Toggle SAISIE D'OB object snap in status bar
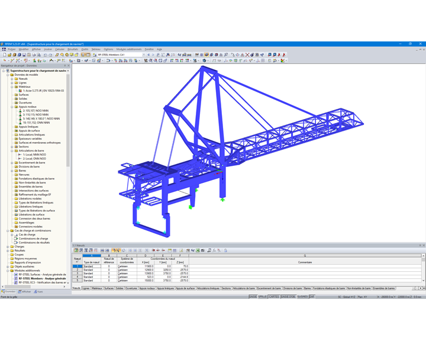 (x=288, y=297)
